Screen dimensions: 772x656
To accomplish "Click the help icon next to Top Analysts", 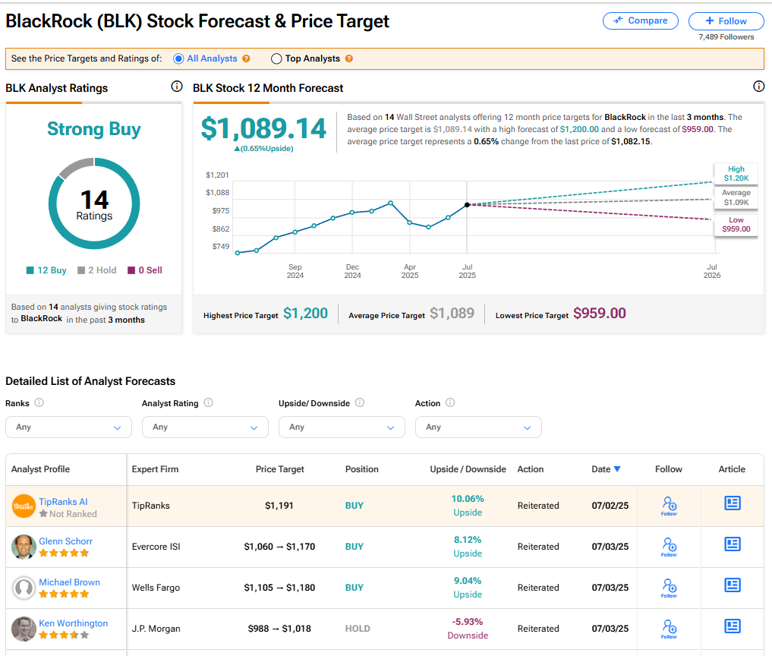I will [x=348, y=58].
